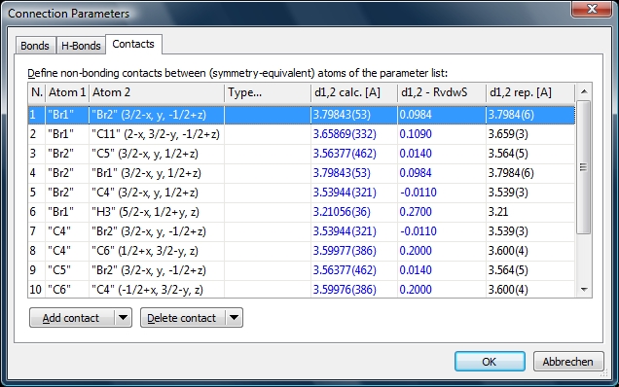Click the Add contact button
Image resolution: width=619 pixels, height=387 pixels.
point(71,318)
